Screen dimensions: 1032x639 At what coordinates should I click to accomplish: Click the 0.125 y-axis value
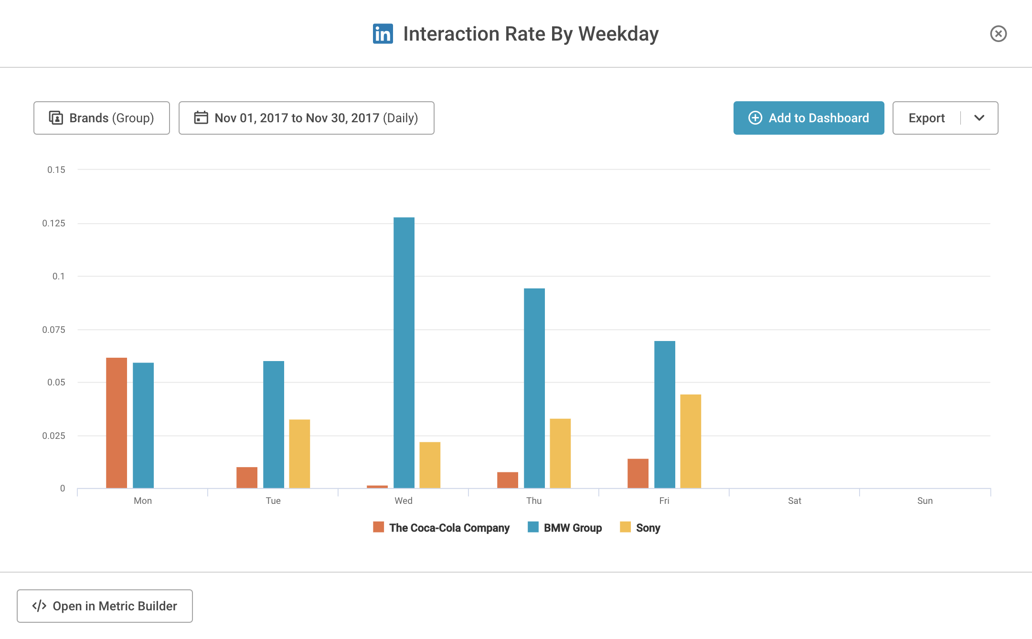(x=53, y=223)
